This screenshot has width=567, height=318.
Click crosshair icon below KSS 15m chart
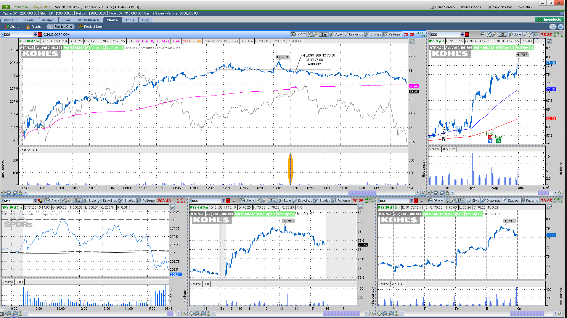(x=380, y=313)
